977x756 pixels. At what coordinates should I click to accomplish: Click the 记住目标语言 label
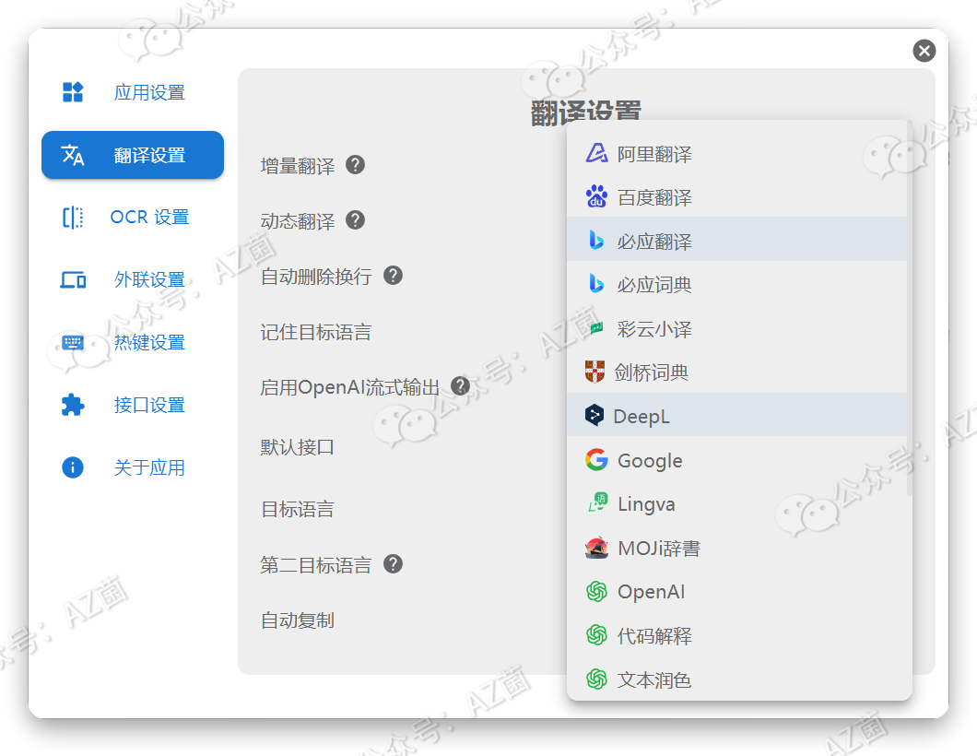pos(316,332)
